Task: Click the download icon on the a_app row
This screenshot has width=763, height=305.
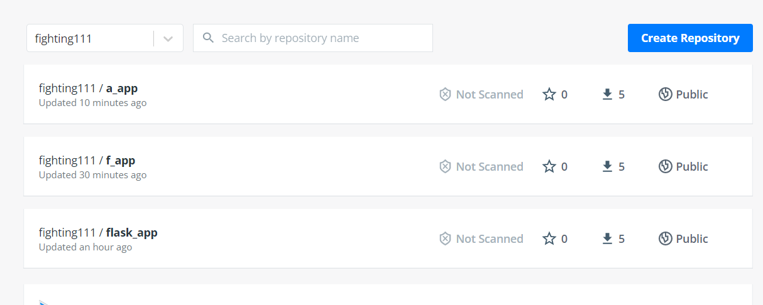Action: (x=607, y=94)
